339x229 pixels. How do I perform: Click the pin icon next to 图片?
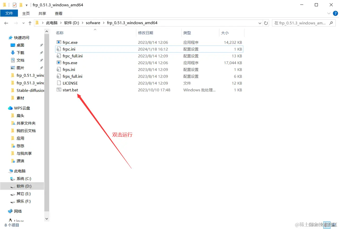(x=41, y=68)
